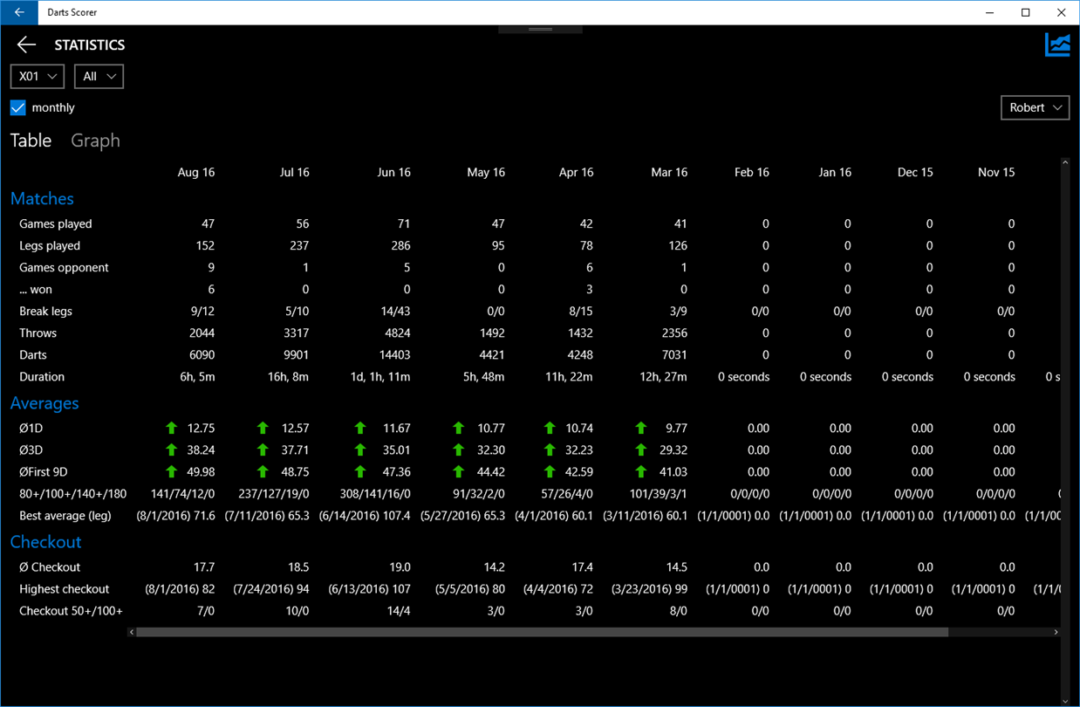The width and height of the screenshot is (1080, 707).
Task: Click 308/141/16/0 cell in Jun 16
Action: pyautogui.click(x=375, y=494)
